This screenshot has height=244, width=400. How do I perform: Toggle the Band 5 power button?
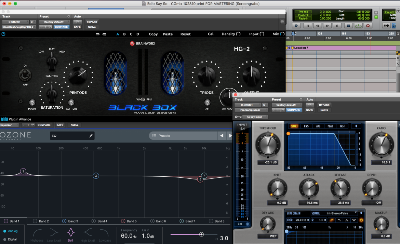tap(123, 221)
